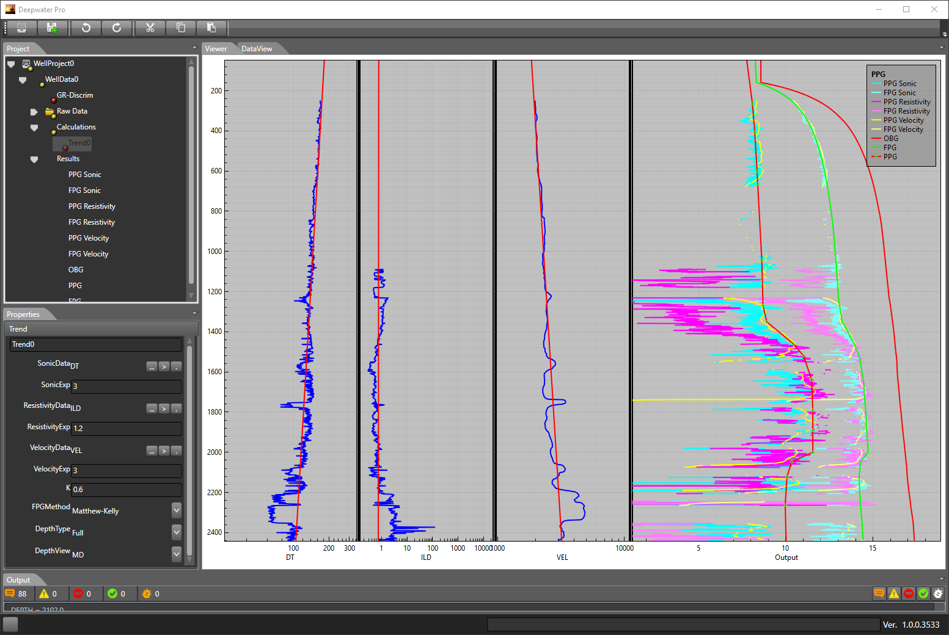Select PPG Sonic in Results tree

pos(84,175)
